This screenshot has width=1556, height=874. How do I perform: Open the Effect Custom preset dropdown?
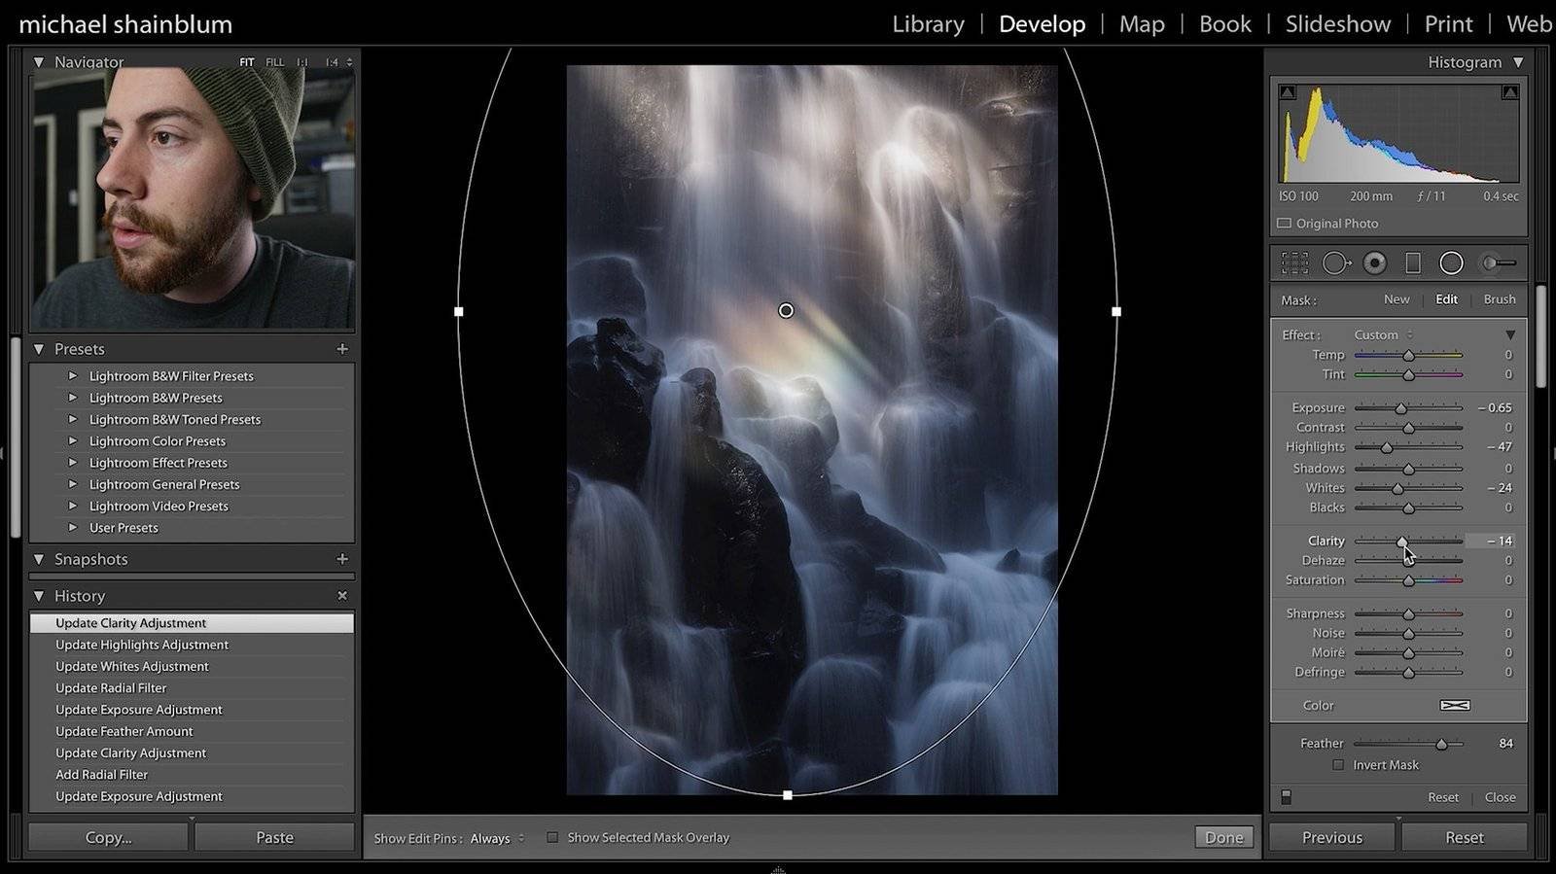[1383, 334]
